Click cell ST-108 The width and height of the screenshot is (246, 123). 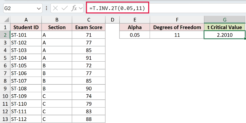point(26,89)
